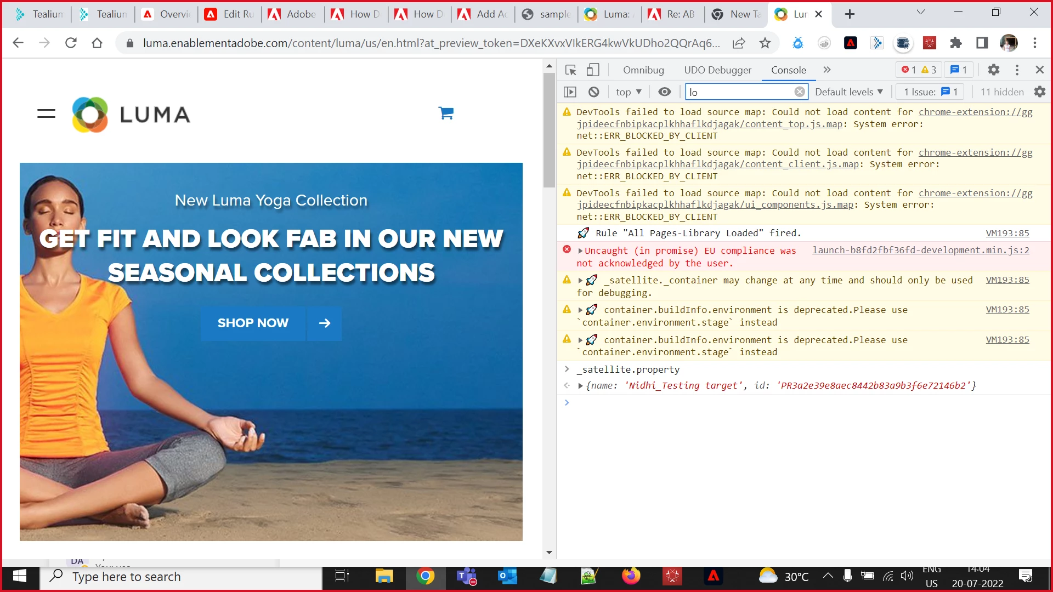Toggle the device toolbar icon
This screenshot has height=592, width=1053.
coord(592,70)
